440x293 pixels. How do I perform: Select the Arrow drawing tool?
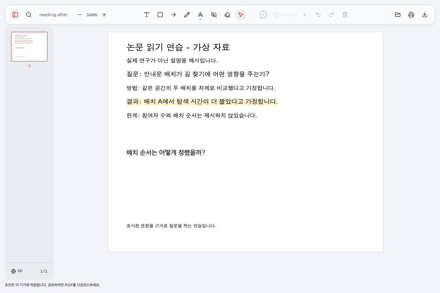174,15
